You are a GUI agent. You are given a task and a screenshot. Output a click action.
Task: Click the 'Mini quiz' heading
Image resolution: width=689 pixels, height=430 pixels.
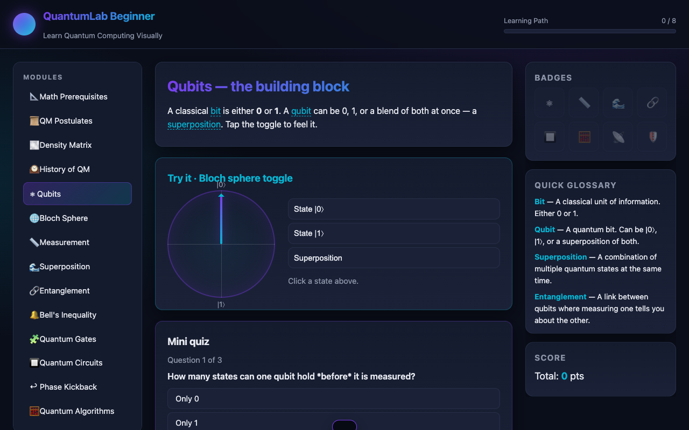188,341
